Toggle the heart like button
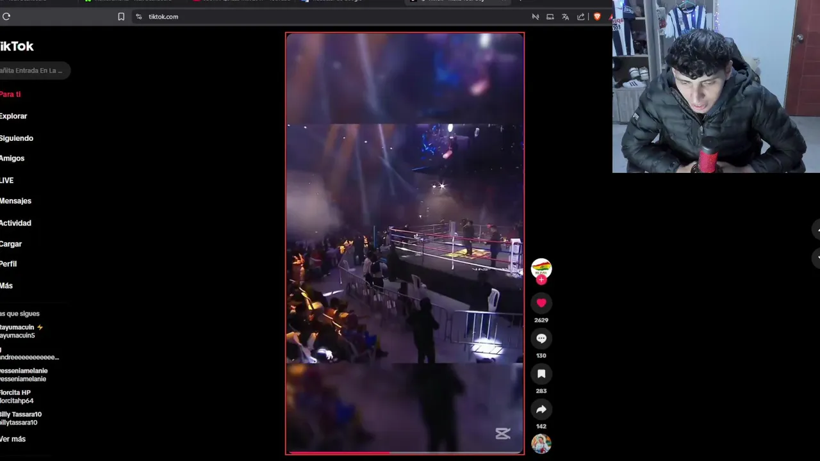Viewport: 820px width, 461px height. [x=541, y=303]
